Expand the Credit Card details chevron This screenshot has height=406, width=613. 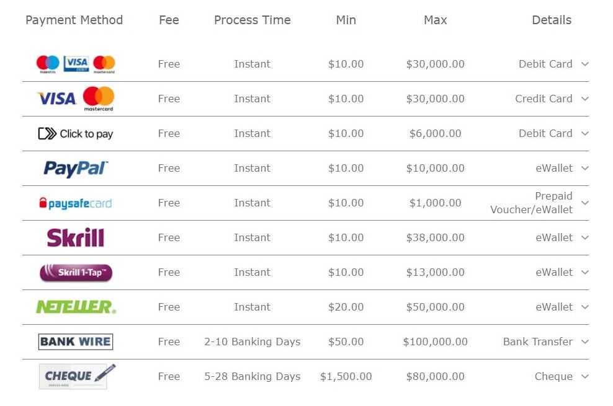click(x=585, y=99)
